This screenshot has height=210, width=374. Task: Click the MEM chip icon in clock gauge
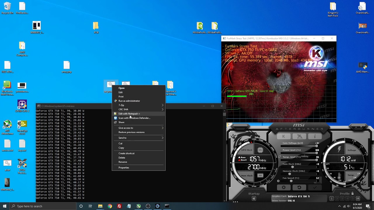(260, 175)
